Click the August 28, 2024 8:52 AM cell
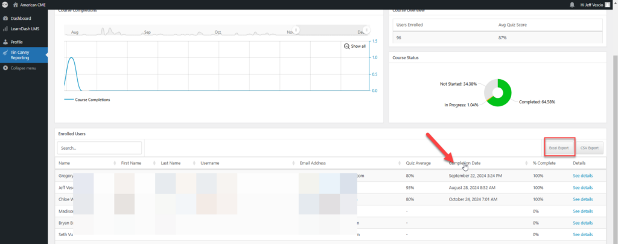This screenshot has height=244, width=618. pos(471,188)
